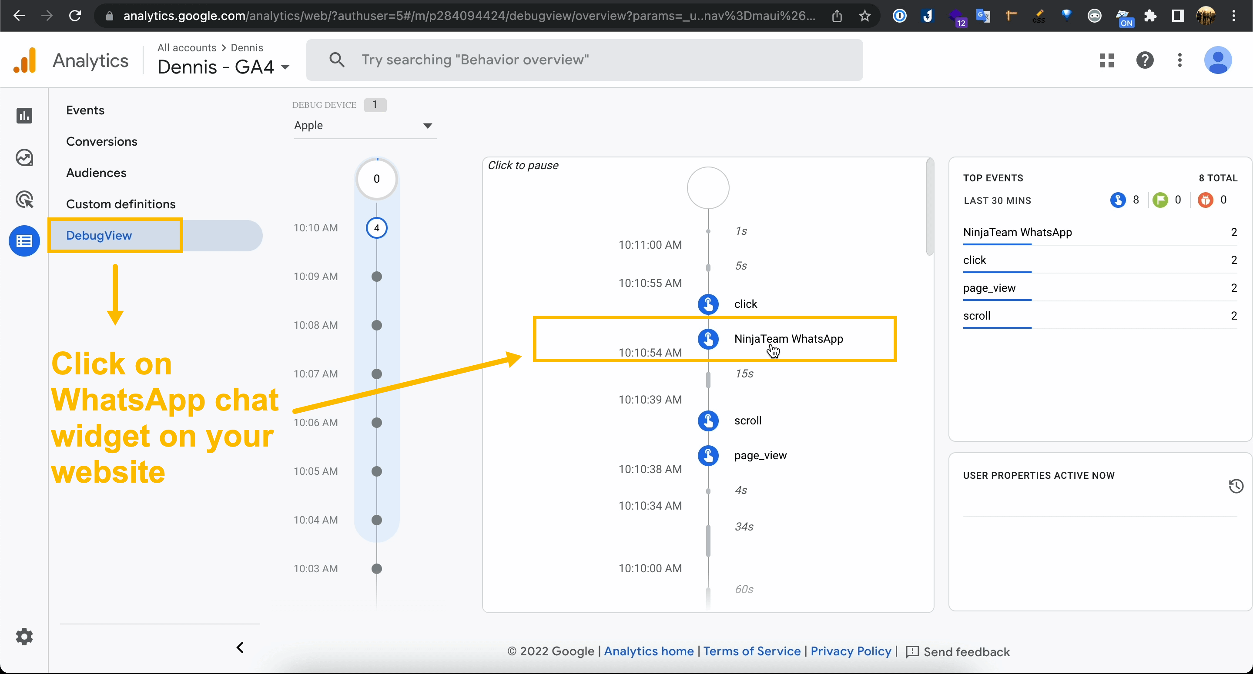
Task: Reload the page with browser refresh
Action: click(x=75, y=16)
